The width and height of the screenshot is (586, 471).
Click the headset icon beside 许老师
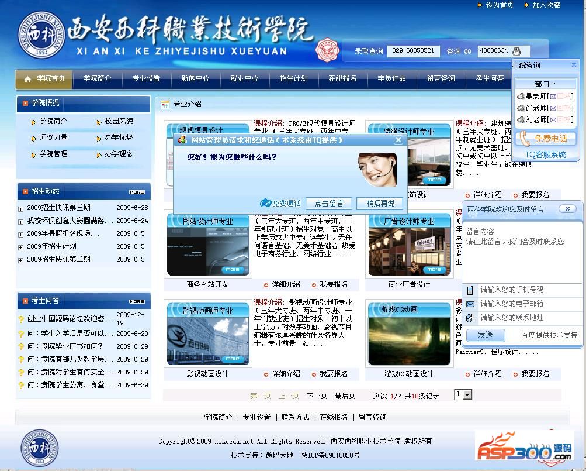tap(521, 108)
